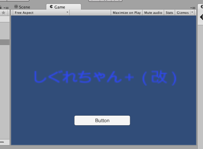Toggle the left panel lock icon
This screenshot has height=149, width=203.
click(x=0, y=7)
